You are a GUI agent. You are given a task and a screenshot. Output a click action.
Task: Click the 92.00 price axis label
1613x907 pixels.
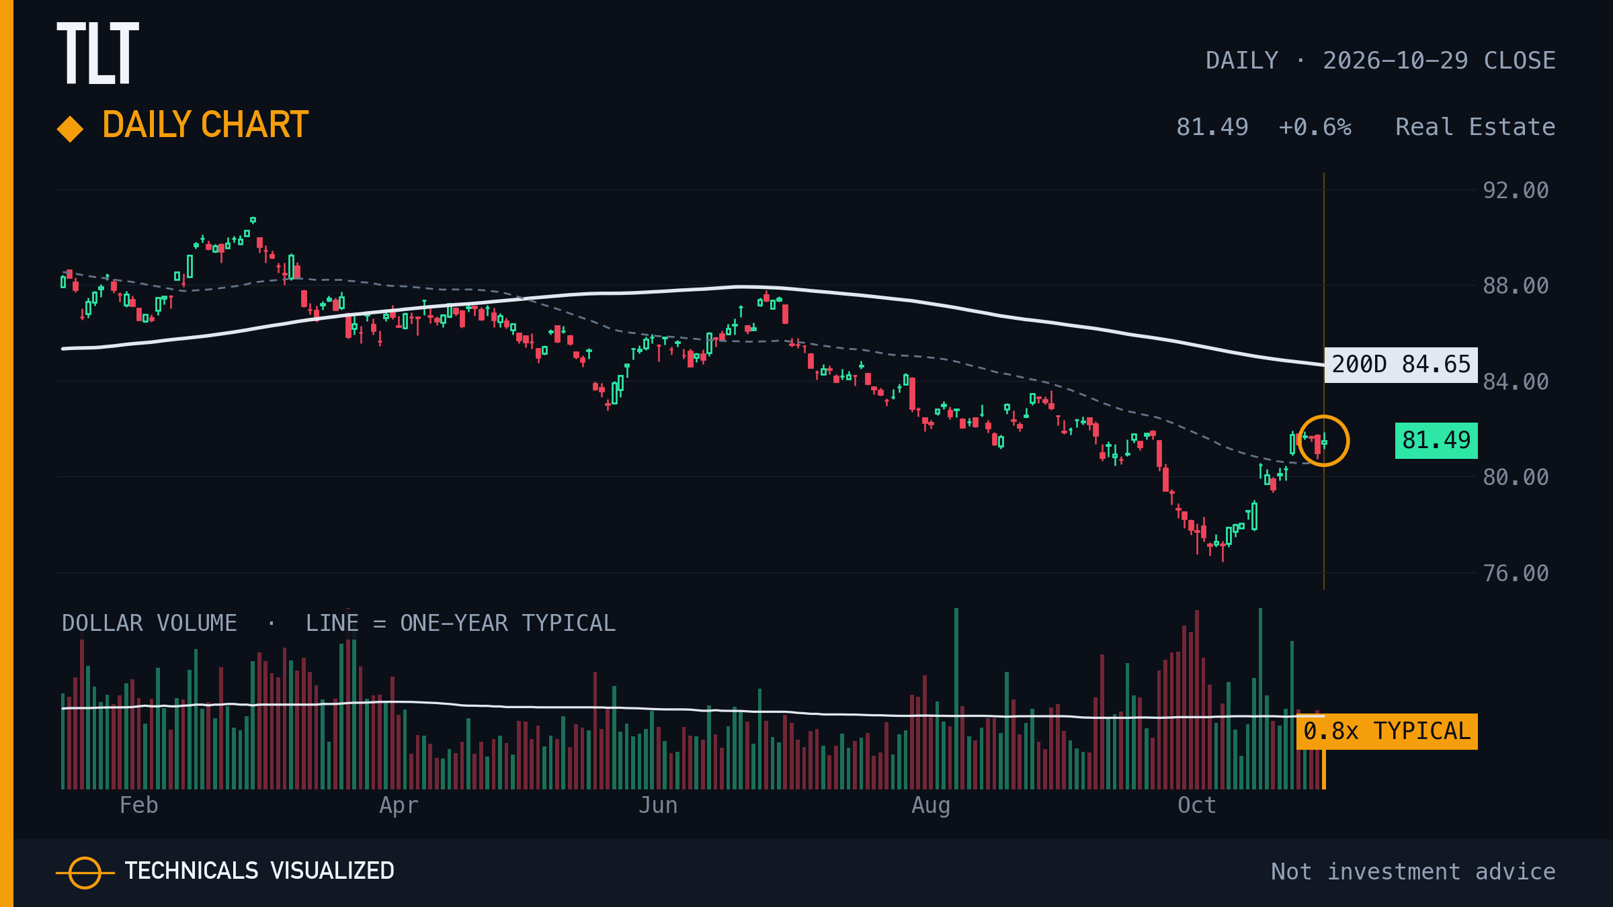pyautogui.click(x=1516, y=191)
